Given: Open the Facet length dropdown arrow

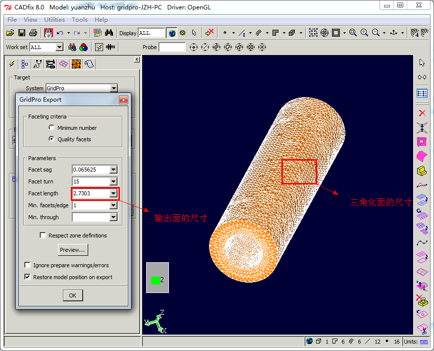Looking at the screenshot, I should tap(113, 193).
